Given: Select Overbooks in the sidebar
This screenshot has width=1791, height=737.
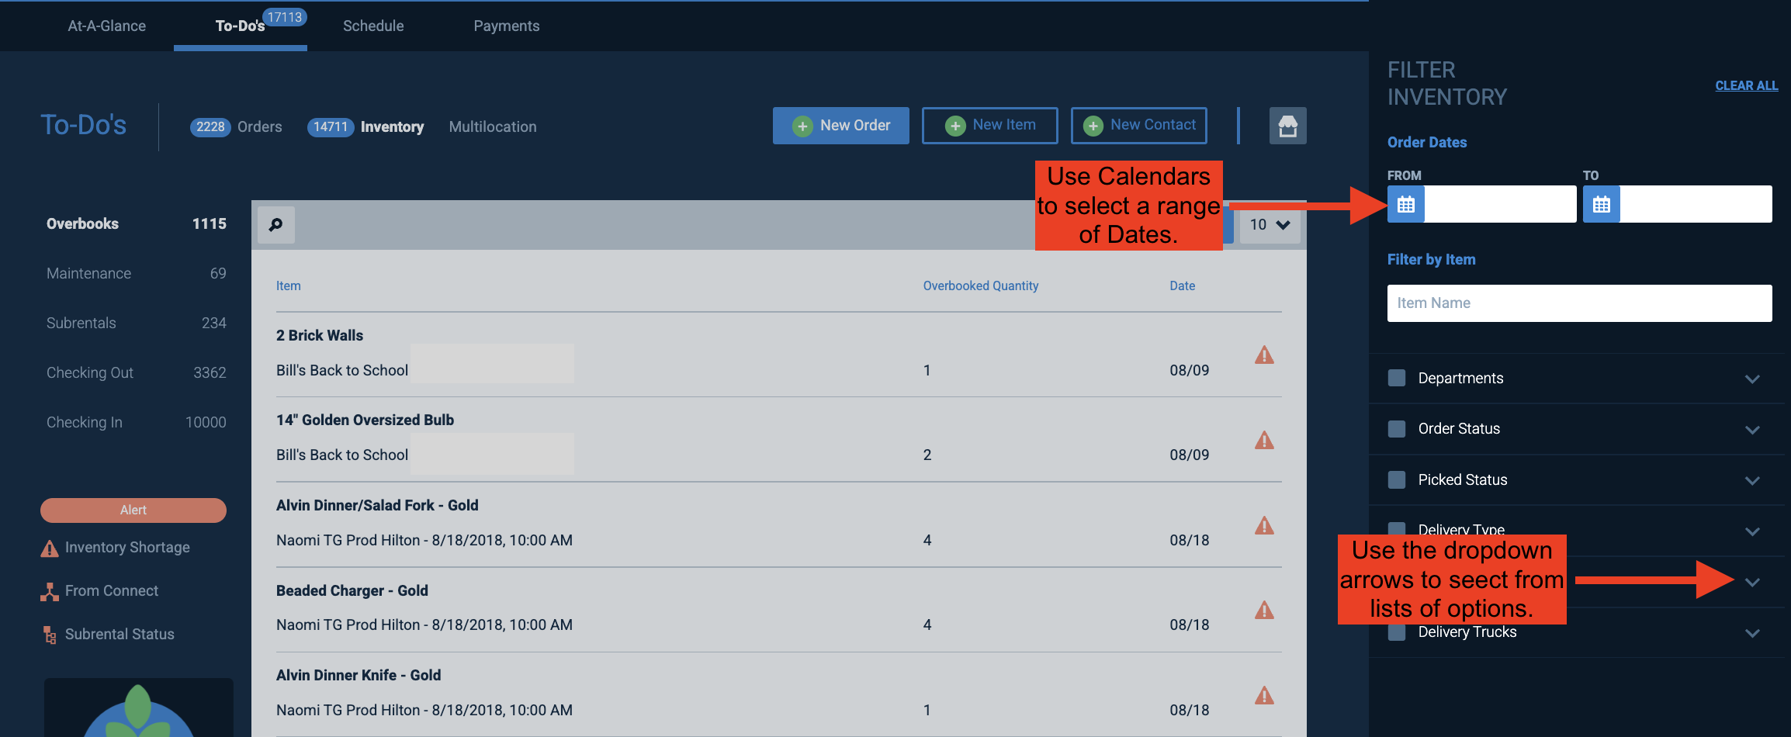Looking at the screenshot, I should [x=137, y=224].
